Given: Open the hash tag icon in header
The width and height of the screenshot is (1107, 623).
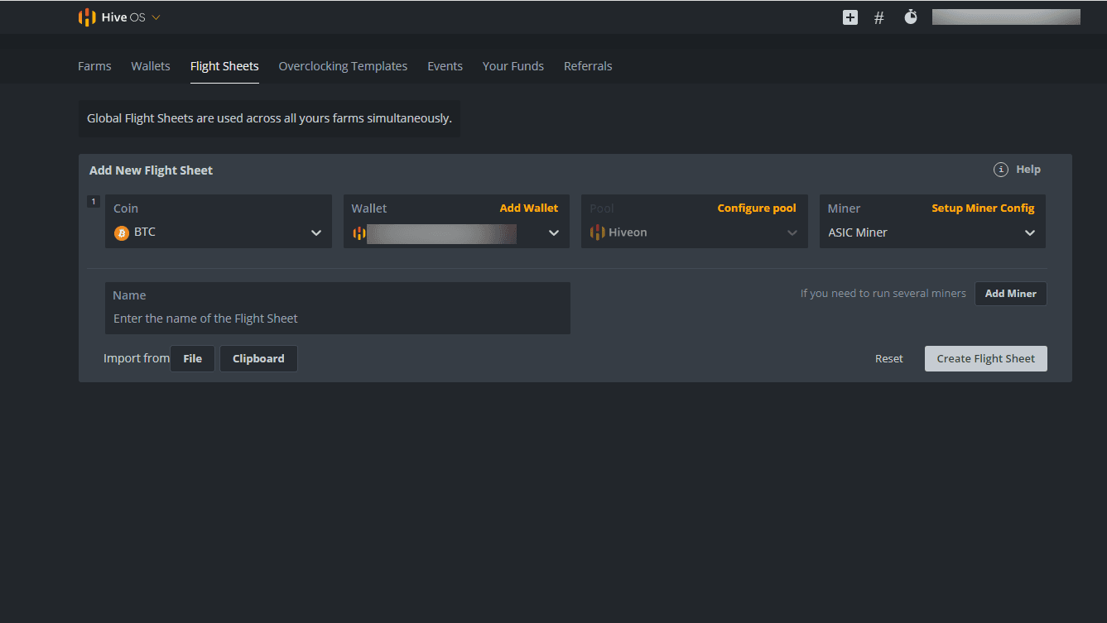Looking at the screenshot, I should click(879, 17).
